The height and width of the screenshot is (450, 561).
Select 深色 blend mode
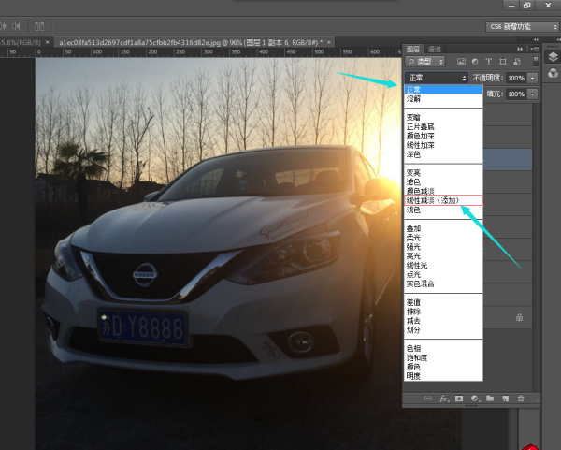(x=443, y=154)
